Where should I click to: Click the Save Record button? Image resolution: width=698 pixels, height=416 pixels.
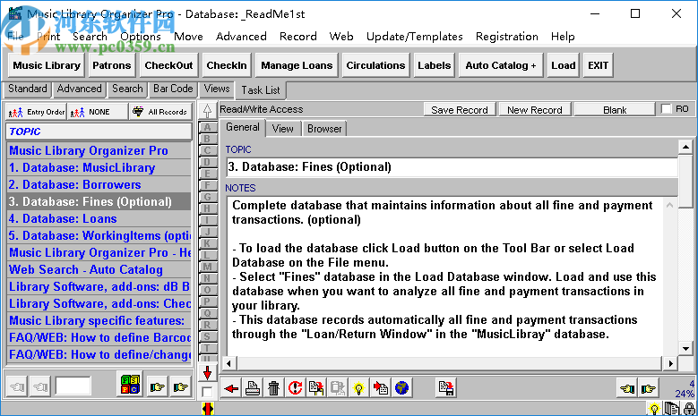460,110
